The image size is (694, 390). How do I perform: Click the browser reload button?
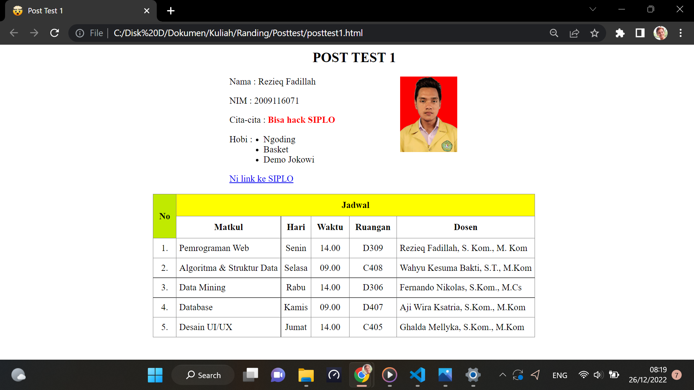tap(55, 33)
